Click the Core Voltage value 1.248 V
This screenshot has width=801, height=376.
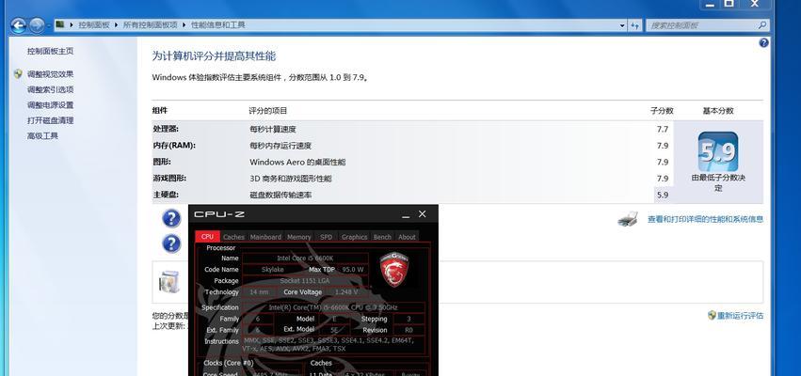pos(346,291)
